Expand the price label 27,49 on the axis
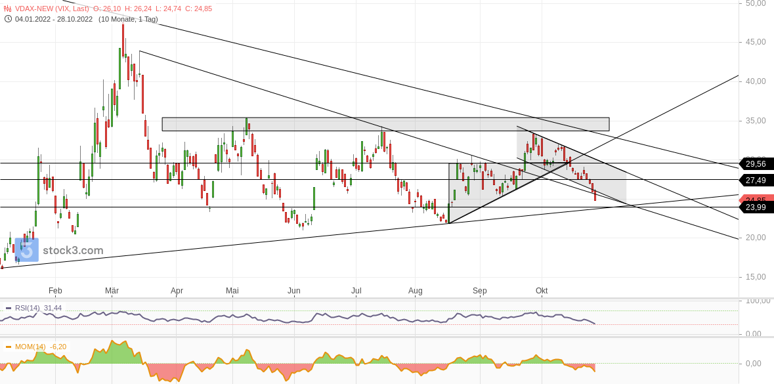774x384 pixels. pyautogui.click(x=756, y=179)
